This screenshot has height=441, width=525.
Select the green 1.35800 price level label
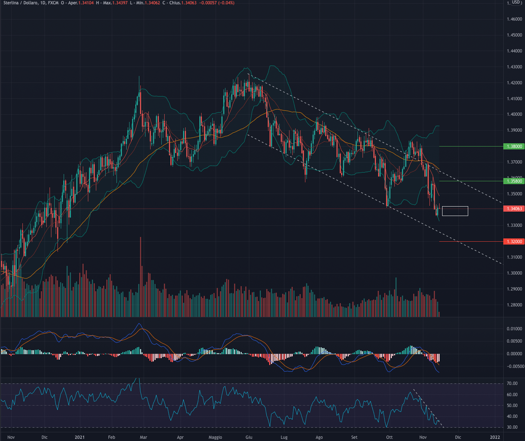coord(513,181)
